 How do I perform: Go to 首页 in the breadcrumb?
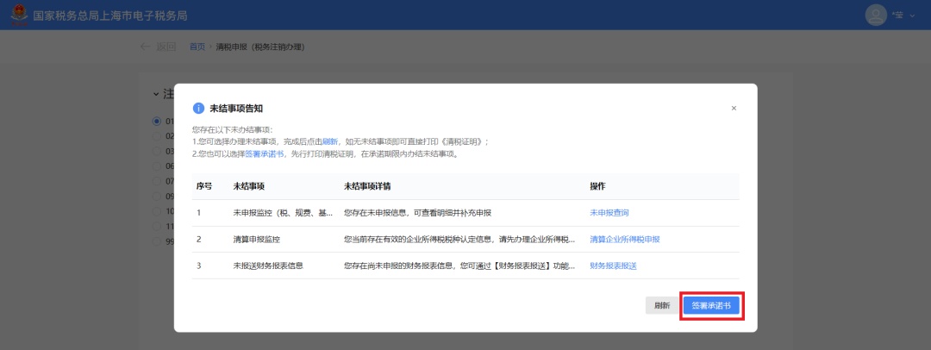pyautogui.click(x=197, y=47)
